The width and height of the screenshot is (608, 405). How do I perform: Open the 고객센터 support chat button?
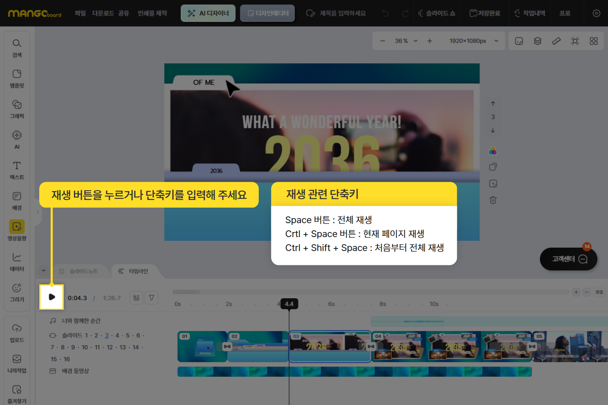pyautogui.click(x=568, y=259)
